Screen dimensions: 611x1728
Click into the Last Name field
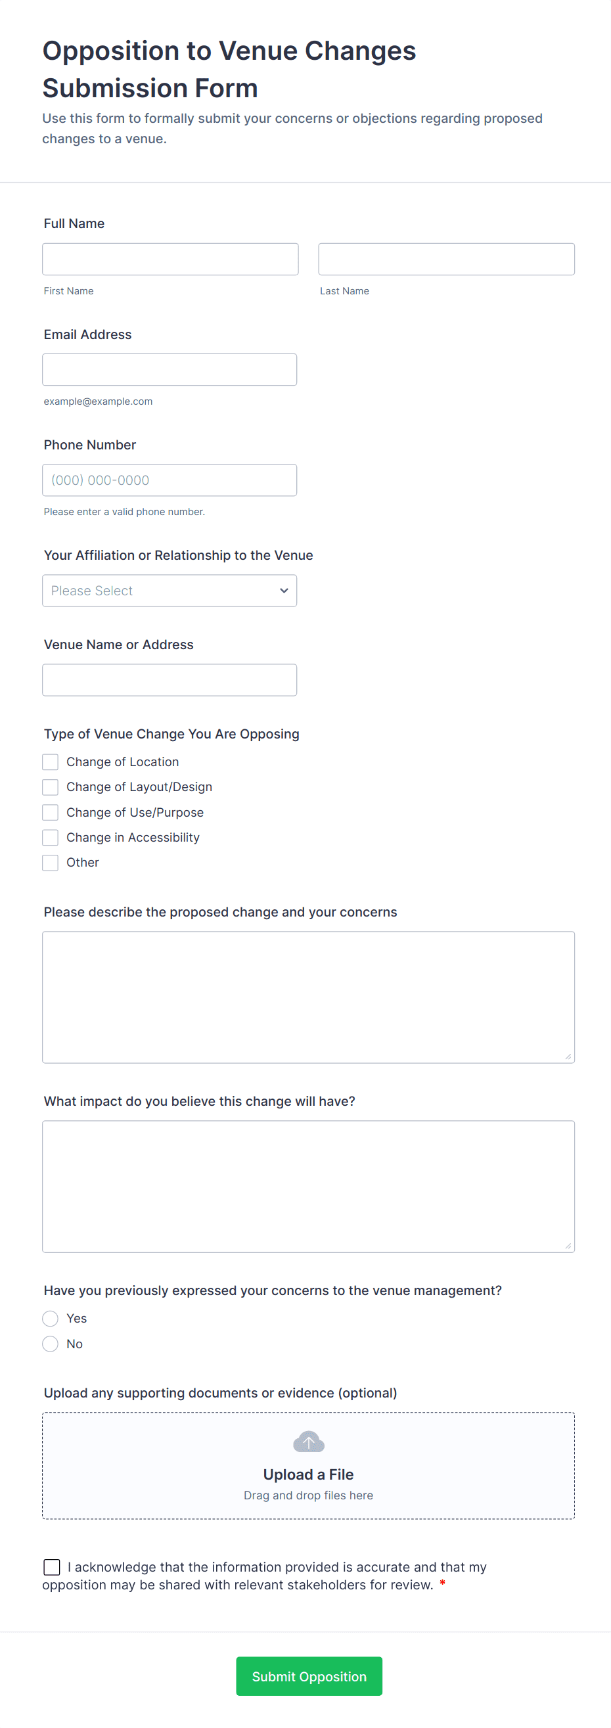click(446, 259)
